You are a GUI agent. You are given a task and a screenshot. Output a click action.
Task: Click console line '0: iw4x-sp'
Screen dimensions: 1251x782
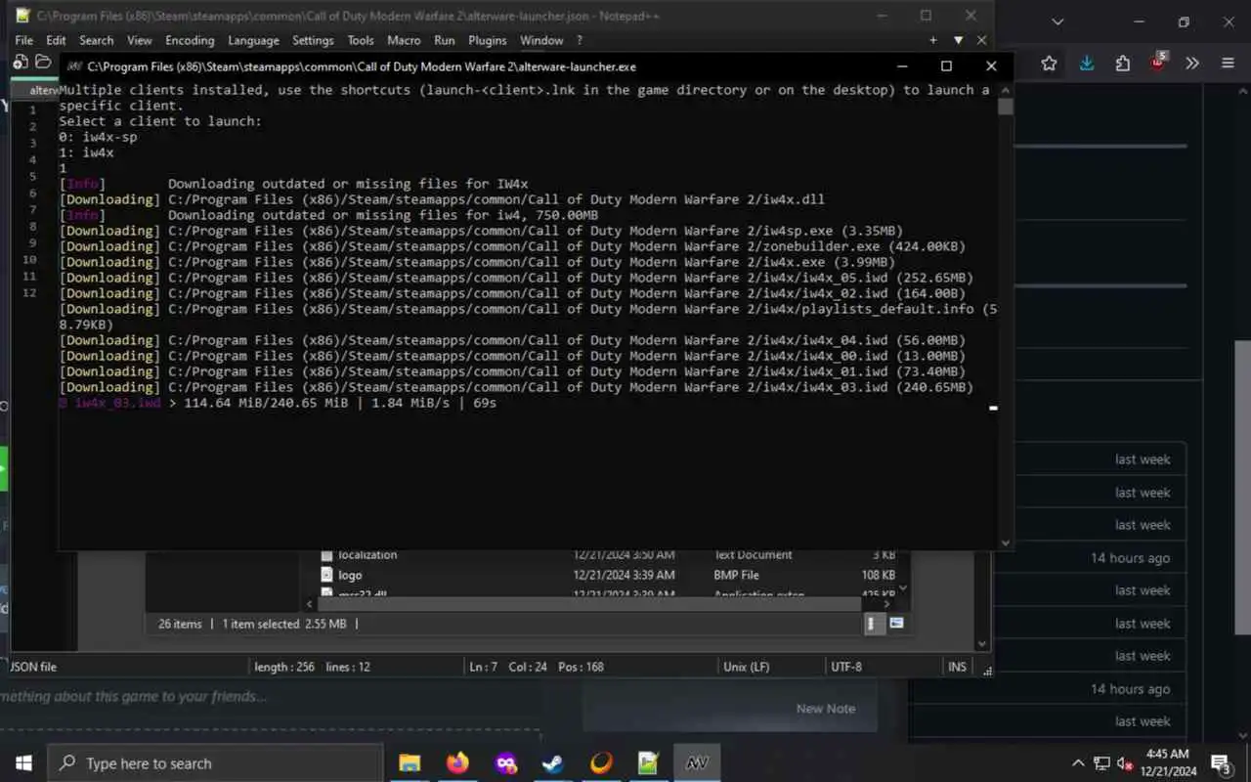(x=98, y=137)
